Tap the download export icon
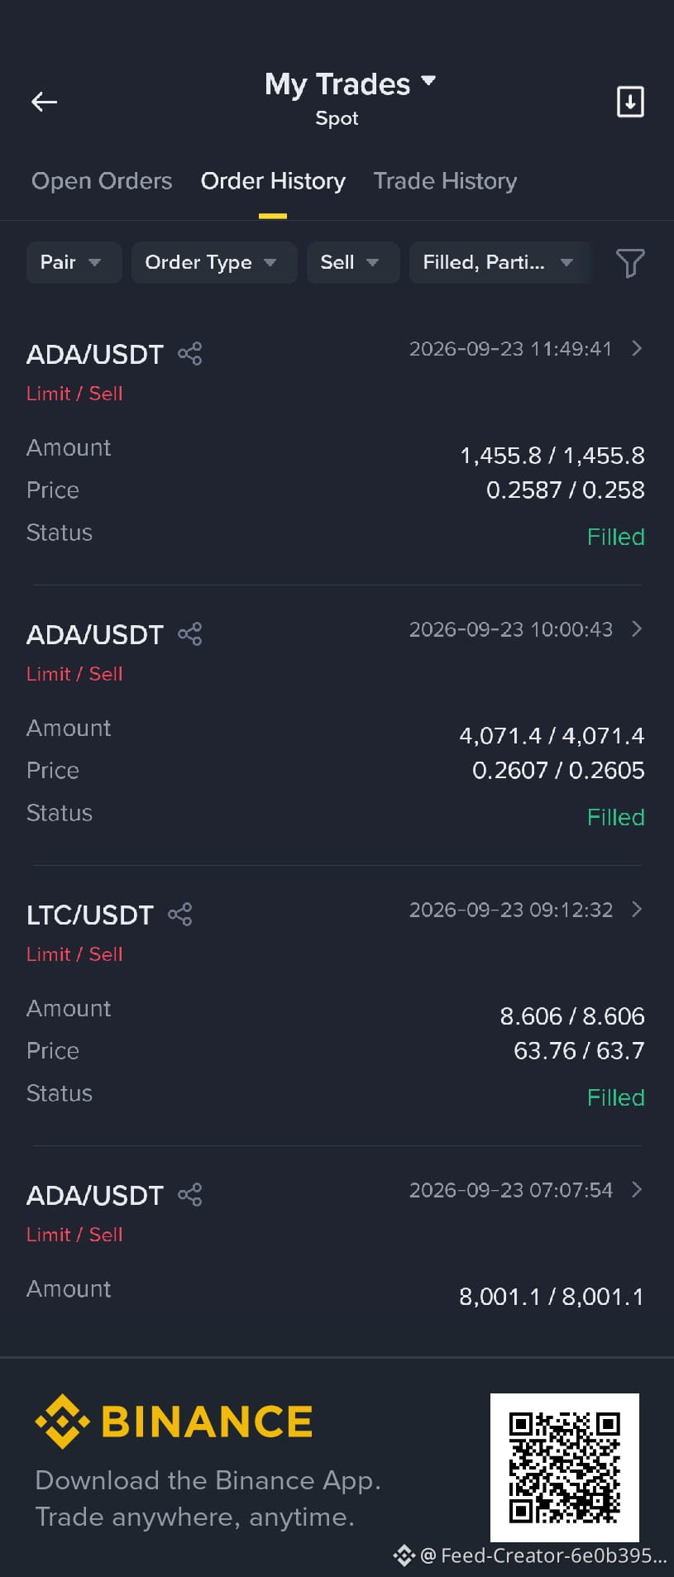The height and width of the screenshot is (1577, 674). (630, 102)
